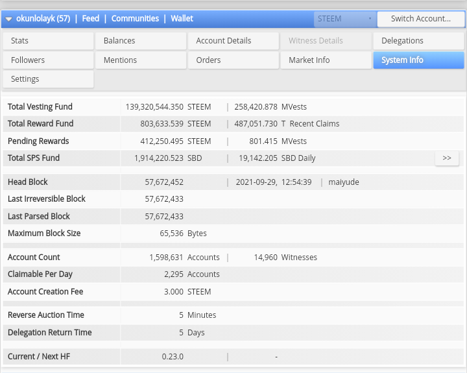Open the okunlolayk (57) profile link

tap(43, 18)
